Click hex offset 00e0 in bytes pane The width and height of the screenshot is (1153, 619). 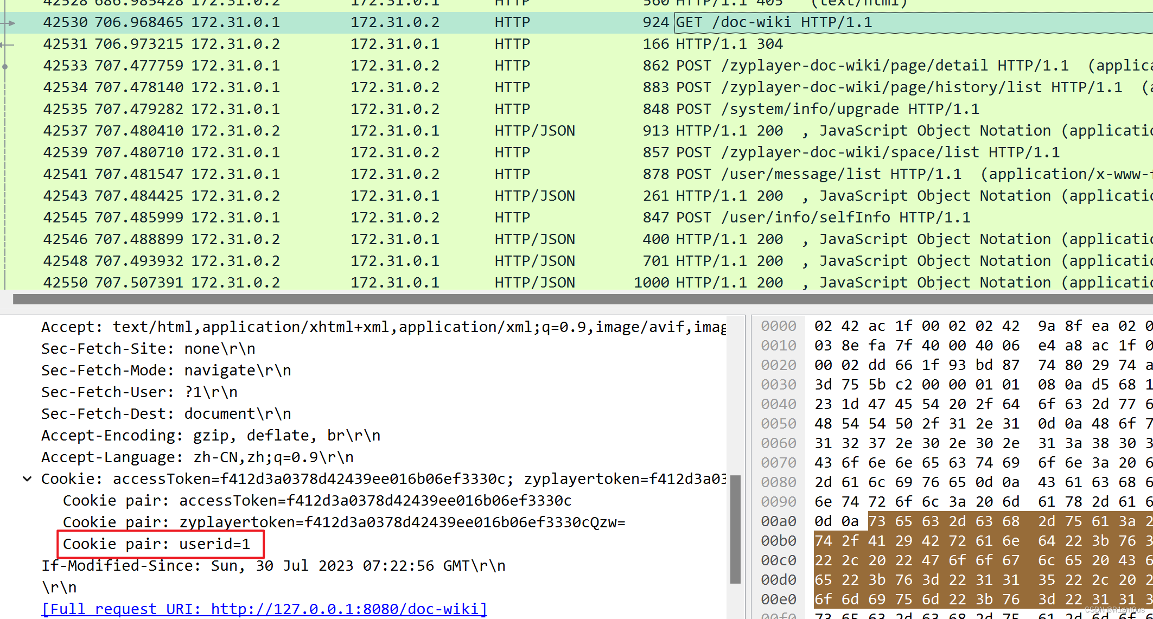pyautogui.click(x=779, y=599)
